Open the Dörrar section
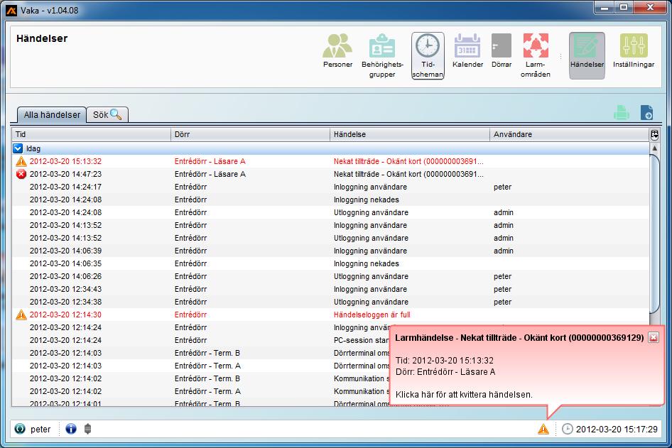Viewport: 672px width, 448px height. click(x=502, y=50)
